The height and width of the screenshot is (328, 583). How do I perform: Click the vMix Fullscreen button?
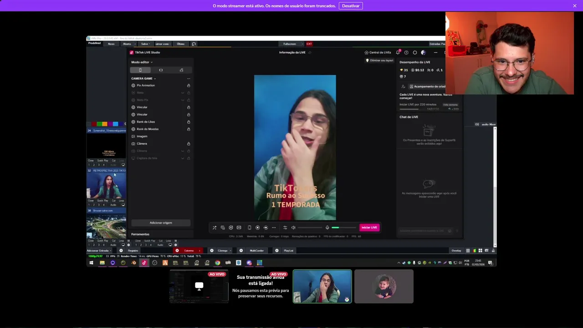[x=290, y=44]
